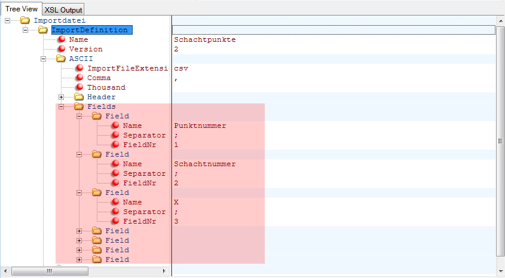This screenshot has height=278, width=505.
Task: Click the Importdatei root folder icon
Action: [x=25, y=20]
